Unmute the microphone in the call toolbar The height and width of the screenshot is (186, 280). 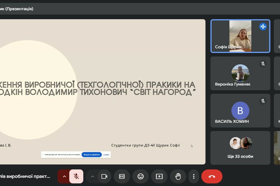pos(76,176)
